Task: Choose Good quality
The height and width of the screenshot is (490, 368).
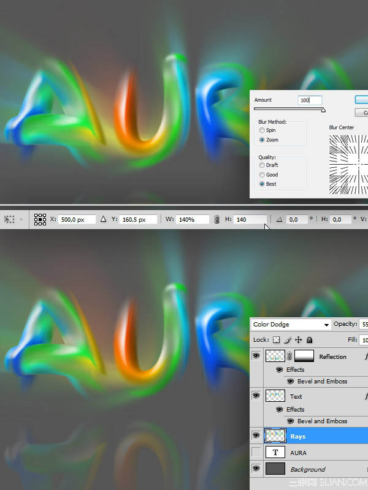Action: (x=262, y=175)
